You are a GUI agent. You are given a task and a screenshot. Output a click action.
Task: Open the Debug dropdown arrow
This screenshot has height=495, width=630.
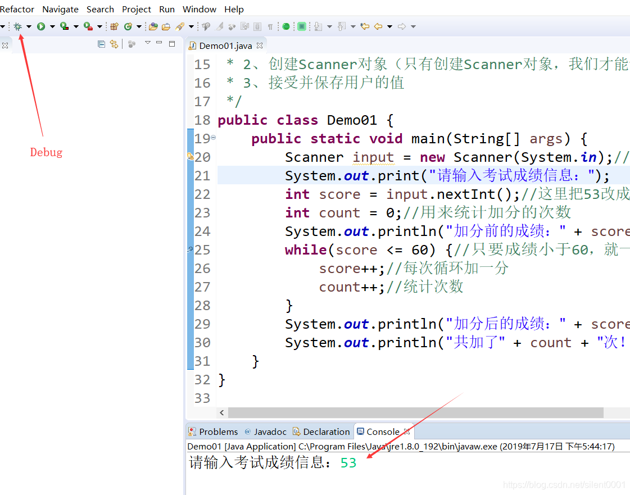(x=29, y=26)
